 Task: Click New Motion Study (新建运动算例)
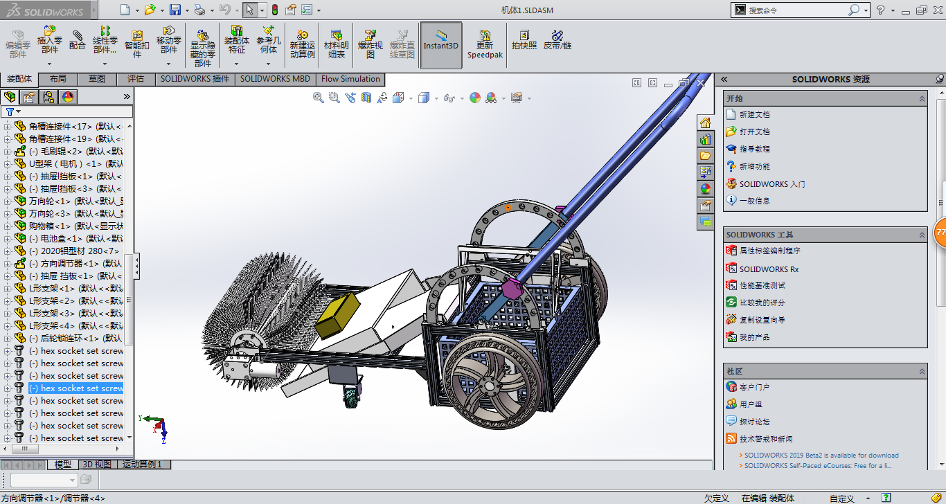tap(303, 44)
